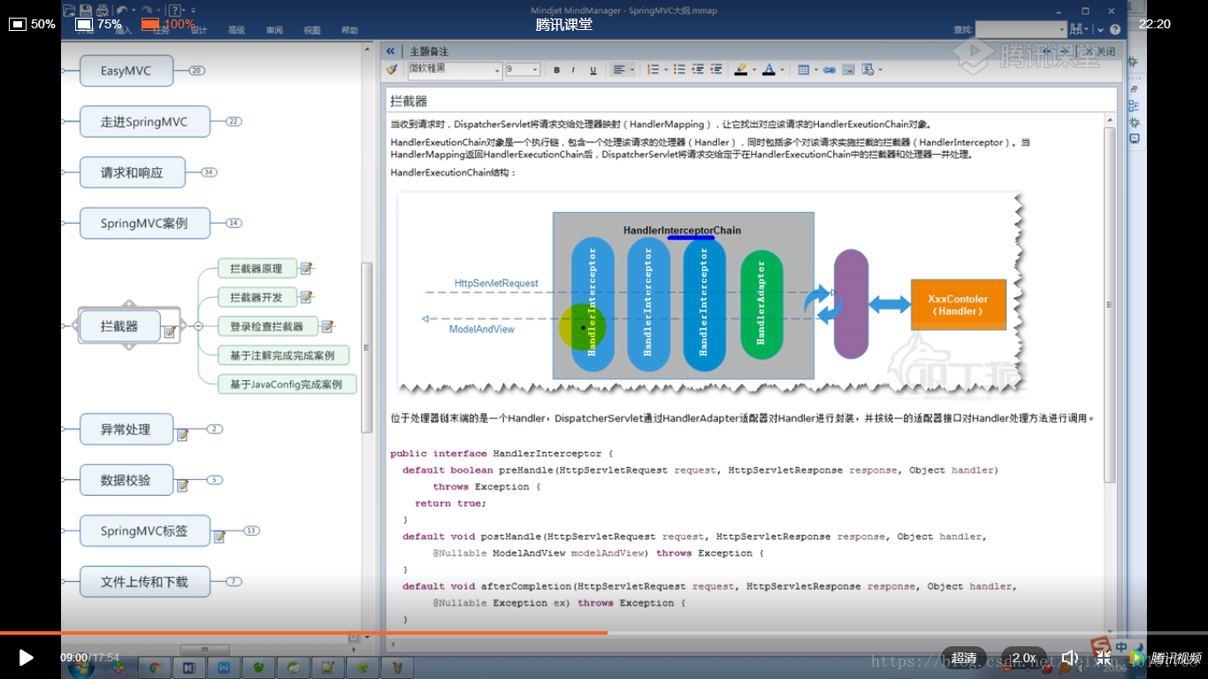This screenshot has height=679, width=1208.
Task: Select the 请求和响应 topic
Action: (x=132, y=172)
